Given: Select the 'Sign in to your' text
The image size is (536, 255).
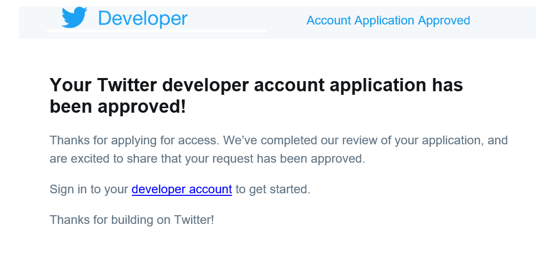Looking at the screenshot, I should [x=89, y=189].
